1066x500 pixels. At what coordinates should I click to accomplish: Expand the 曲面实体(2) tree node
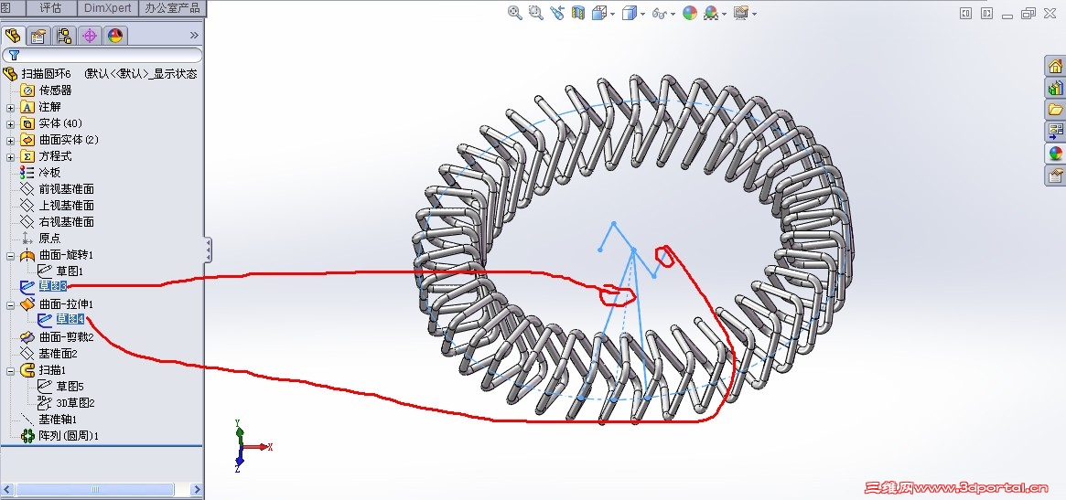tap(10, 140)
